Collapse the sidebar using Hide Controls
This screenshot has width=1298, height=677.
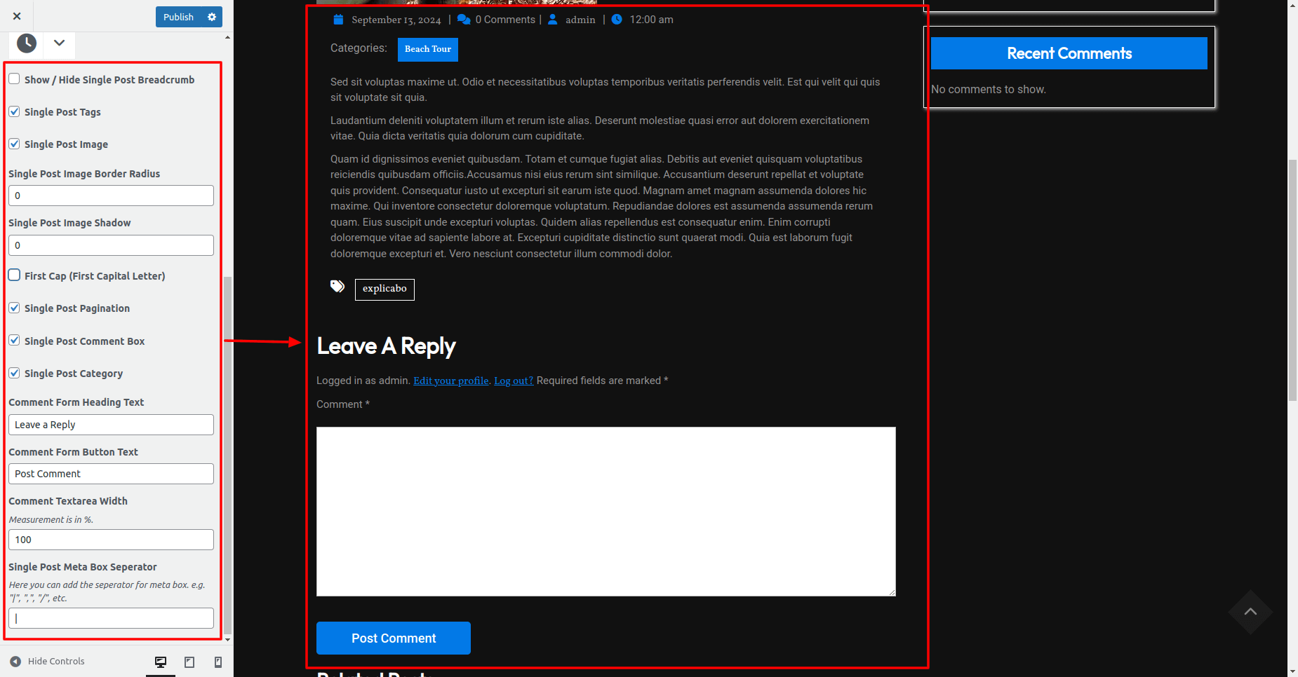pyautogui.click(x=48, y=661)
